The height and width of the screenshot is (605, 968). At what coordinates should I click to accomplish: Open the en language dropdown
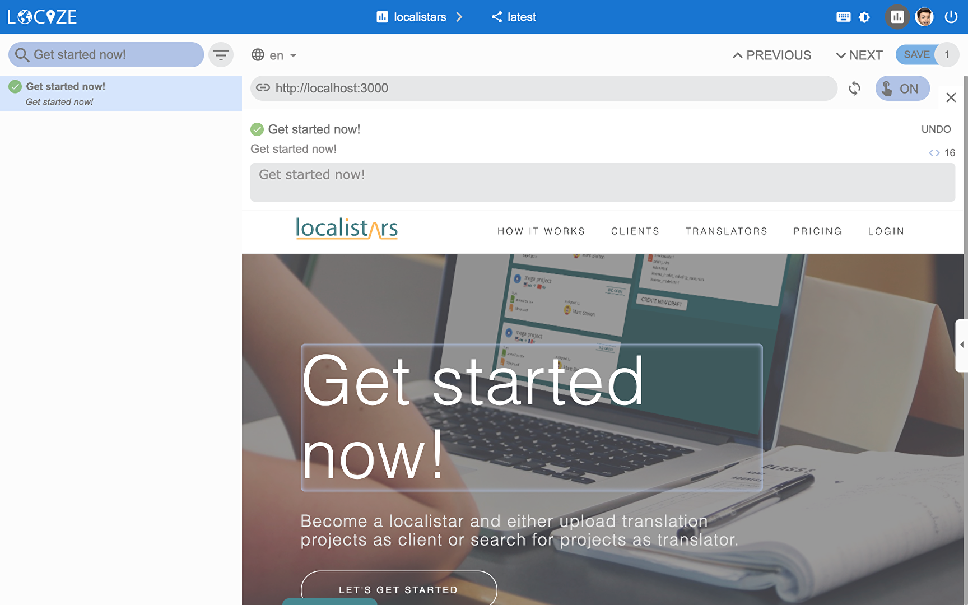point(274,55)
